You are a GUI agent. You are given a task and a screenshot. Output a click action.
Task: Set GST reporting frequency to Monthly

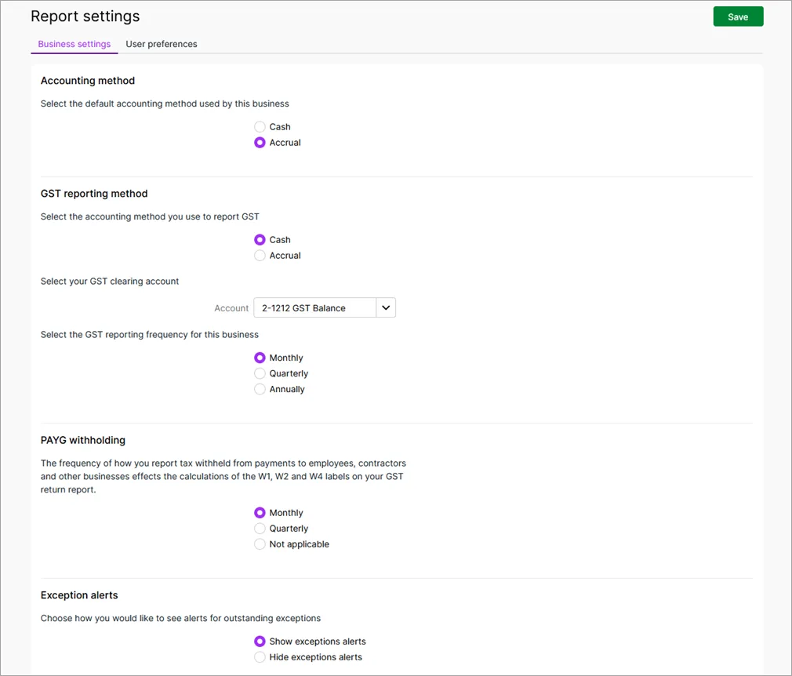click(260, 358)
